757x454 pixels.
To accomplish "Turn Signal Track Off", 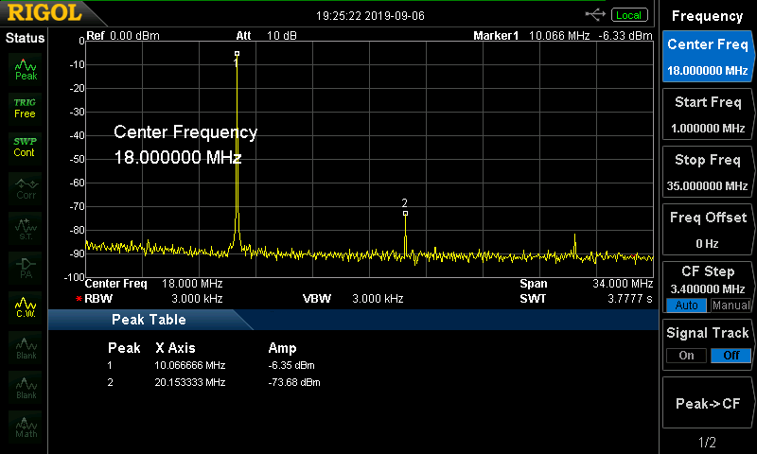I will click(730, 355).
